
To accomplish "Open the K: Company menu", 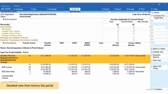I will (x=18, y=9).
